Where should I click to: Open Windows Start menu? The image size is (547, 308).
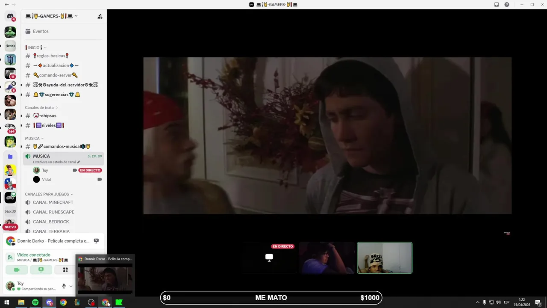pyautogui.click(x=7, y=302)
